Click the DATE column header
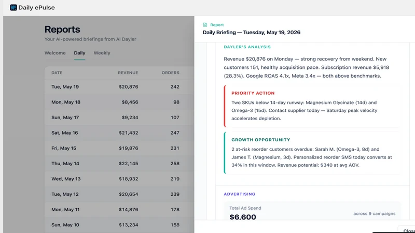Viewport: 415px width, 233px height. point(57,72)
